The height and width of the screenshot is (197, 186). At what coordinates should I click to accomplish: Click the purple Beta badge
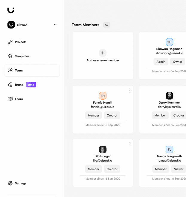pos(31,85)
